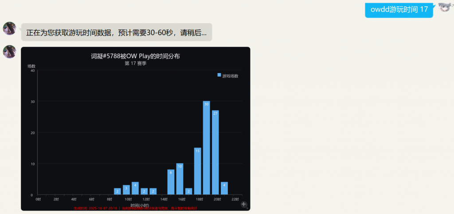This screenshot has height=214, width=454.
Task: Click the plus icon on chart corner
Action: point(244,204)
